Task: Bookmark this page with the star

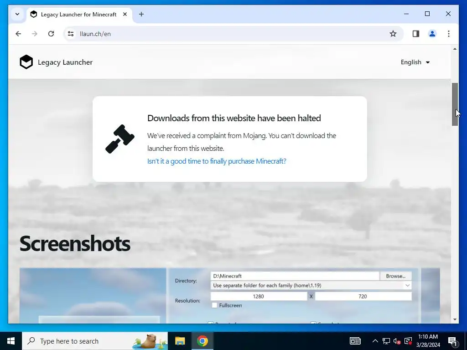Action: [x=393, y=34]
